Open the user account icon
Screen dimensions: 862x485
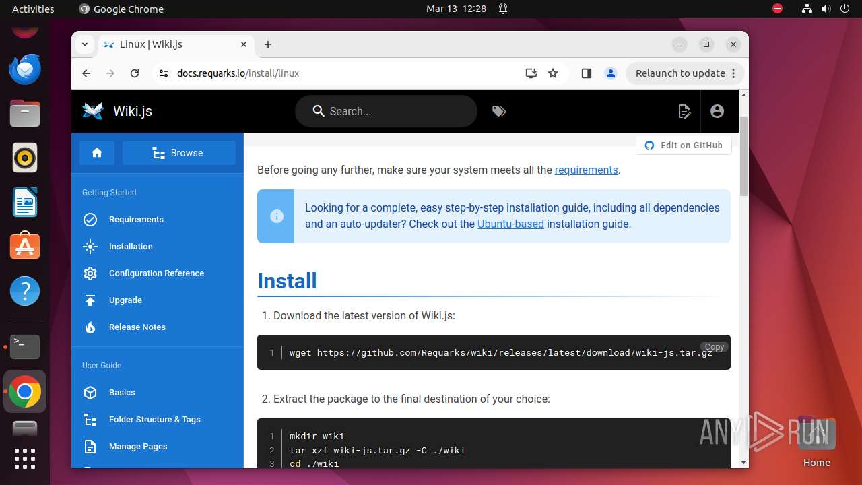point(717,111)
